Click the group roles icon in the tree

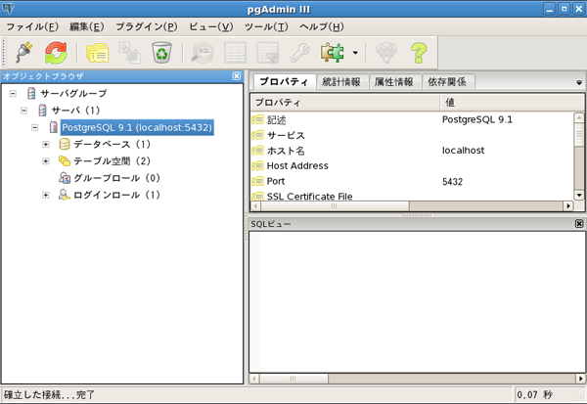point(65,178)
